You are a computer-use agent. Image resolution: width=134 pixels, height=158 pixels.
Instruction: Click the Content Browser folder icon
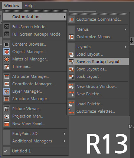coord(7,44)
